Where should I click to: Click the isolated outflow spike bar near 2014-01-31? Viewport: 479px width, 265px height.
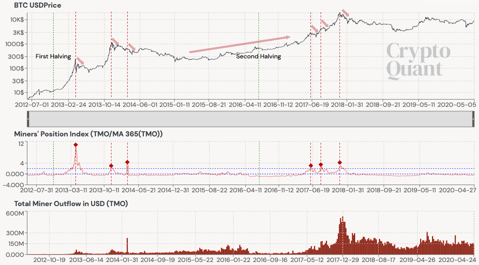click(127, 246)
